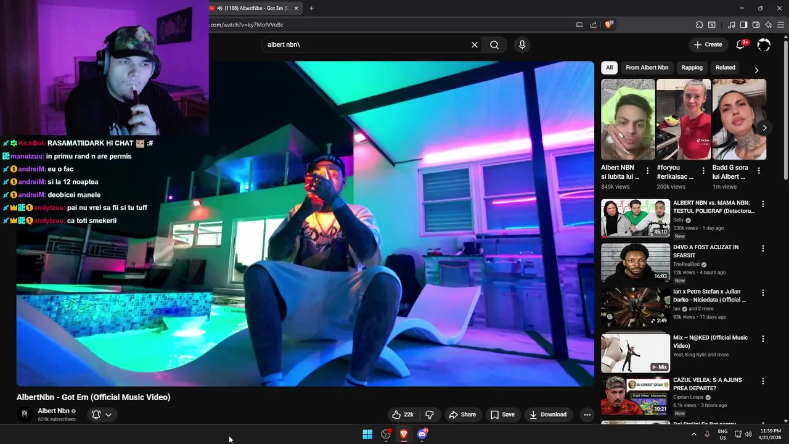Open the taskbar clock showing 11:39 PM
Image resolution: width=789 pixels, height=444 pixels.
[x=771, y=434]
